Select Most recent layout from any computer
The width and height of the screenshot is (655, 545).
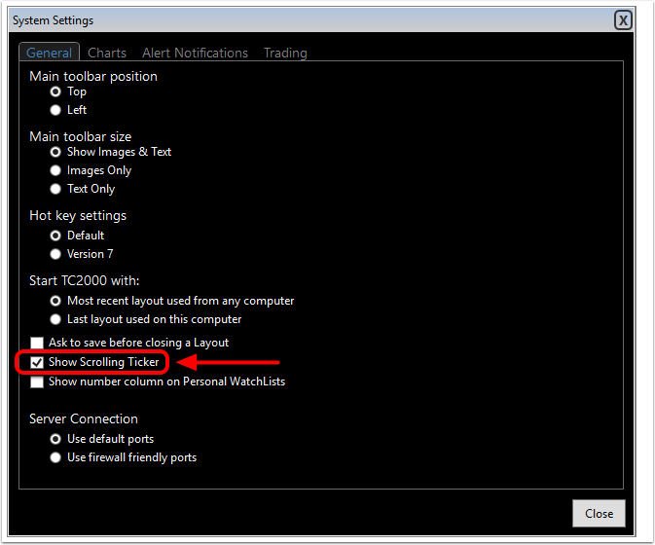point(55,301)
